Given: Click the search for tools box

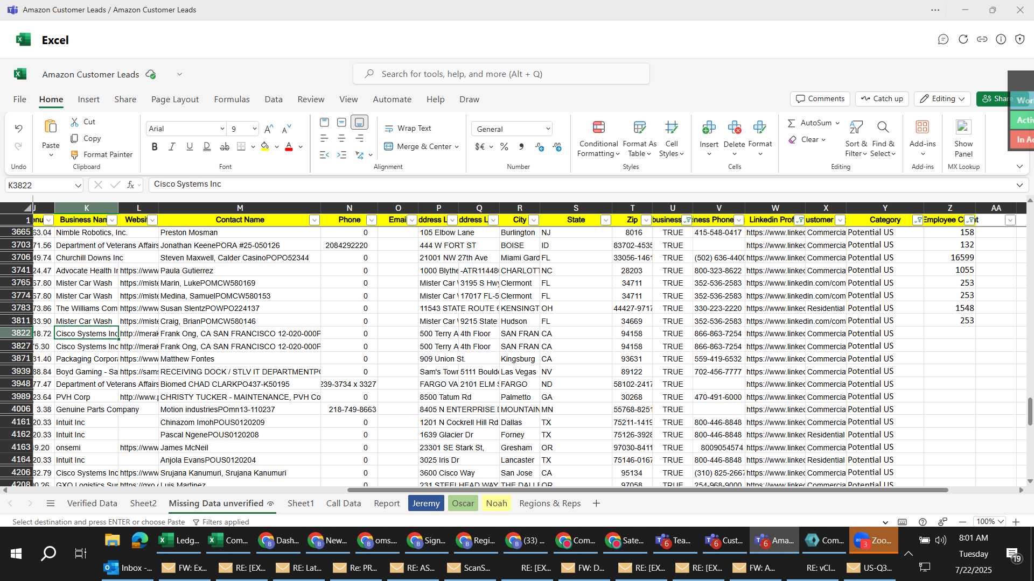Looking at the screenshot, I should [x=501, y=74].
